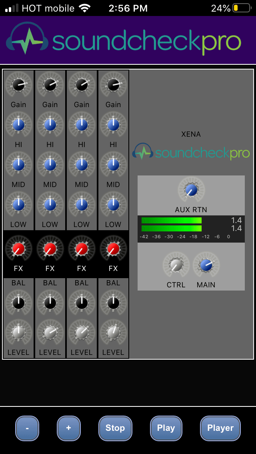Adjust the Gain knob on channel 4

pos(113,85)
